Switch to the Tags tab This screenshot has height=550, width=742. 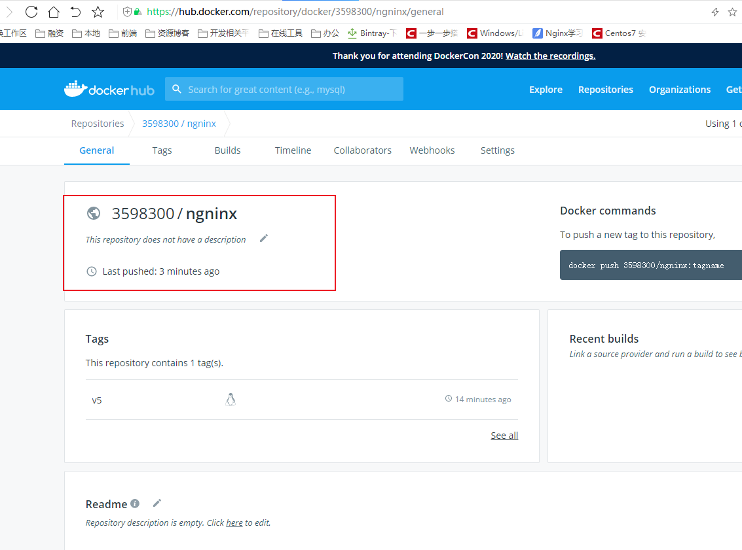(x=162, y=150)
